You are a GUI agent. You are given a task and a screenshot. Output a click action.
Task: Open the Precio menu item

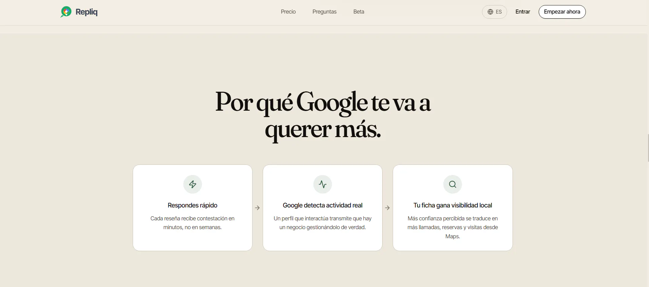(x=288, y=12)
